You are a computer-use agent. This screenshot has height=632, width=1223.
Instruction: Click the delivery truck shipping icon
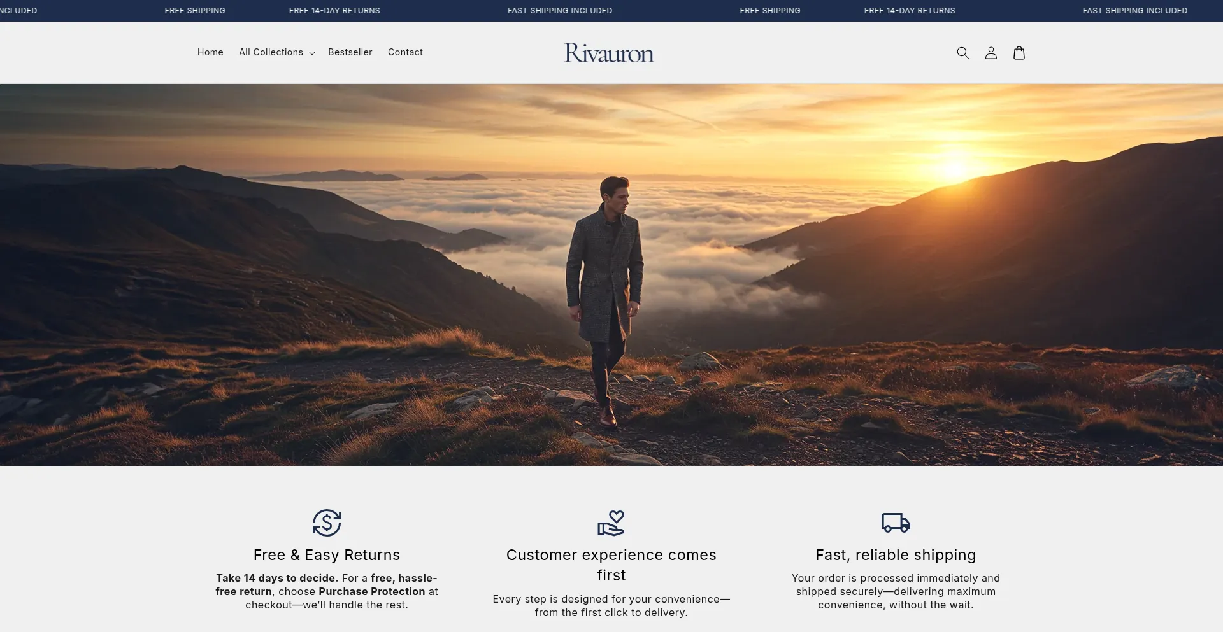[896, 523]
